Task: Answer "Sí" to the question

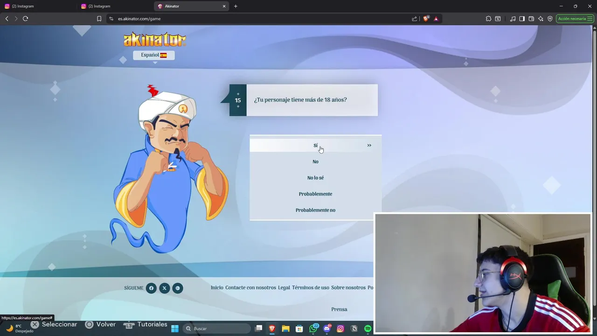Action: click(315, 145)
